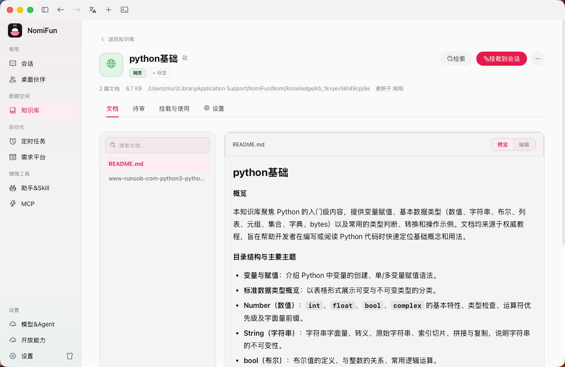Click the int code tag
The height and width of the screenshot is (367, 565).
(314, 306)
